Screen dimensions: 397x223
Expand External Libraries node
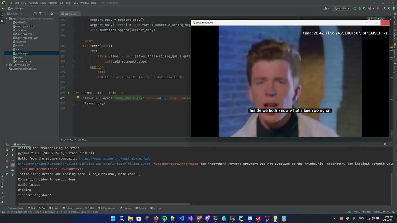point(7,65)
